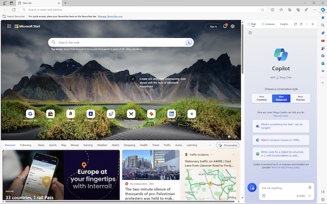Select the More Balanced conversation style

tap(281, 98)
